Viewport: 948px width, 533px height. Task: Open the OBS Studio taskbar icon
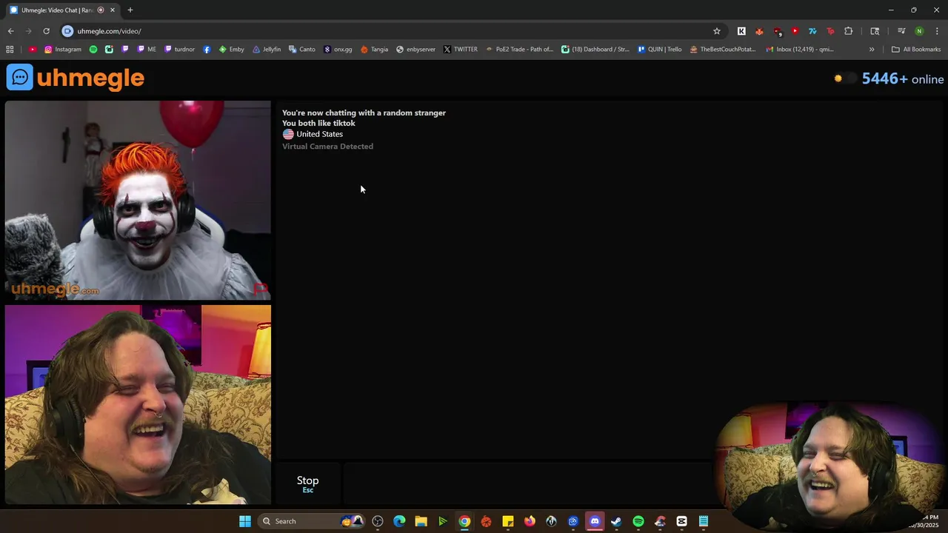point(377,521)
